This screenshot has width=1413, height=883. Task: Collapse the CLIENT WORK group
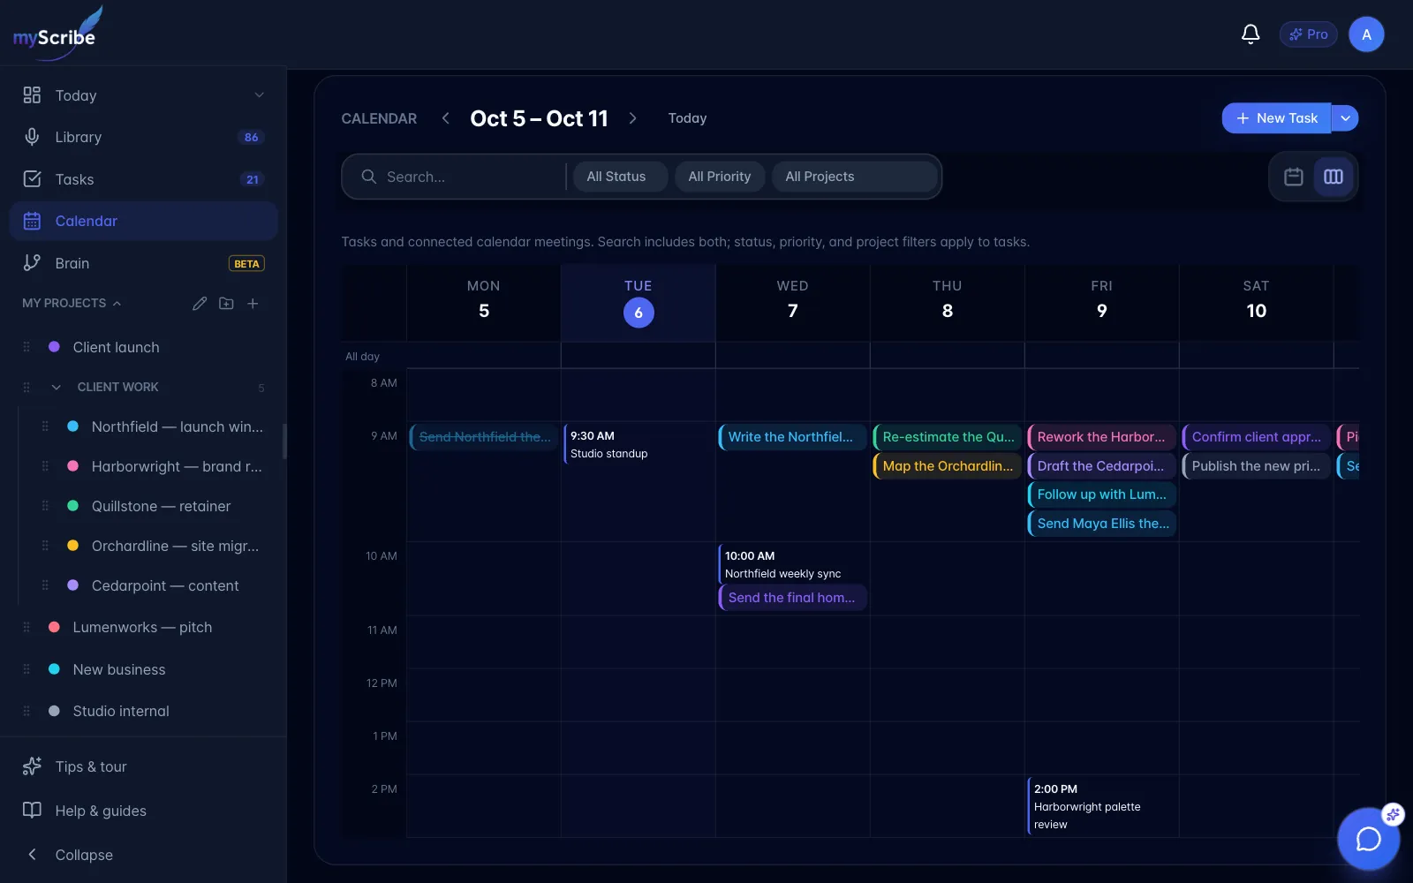[57, 387]
